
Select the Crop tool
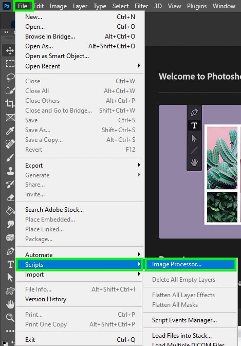pyautogui.click(x=10, y=103)
